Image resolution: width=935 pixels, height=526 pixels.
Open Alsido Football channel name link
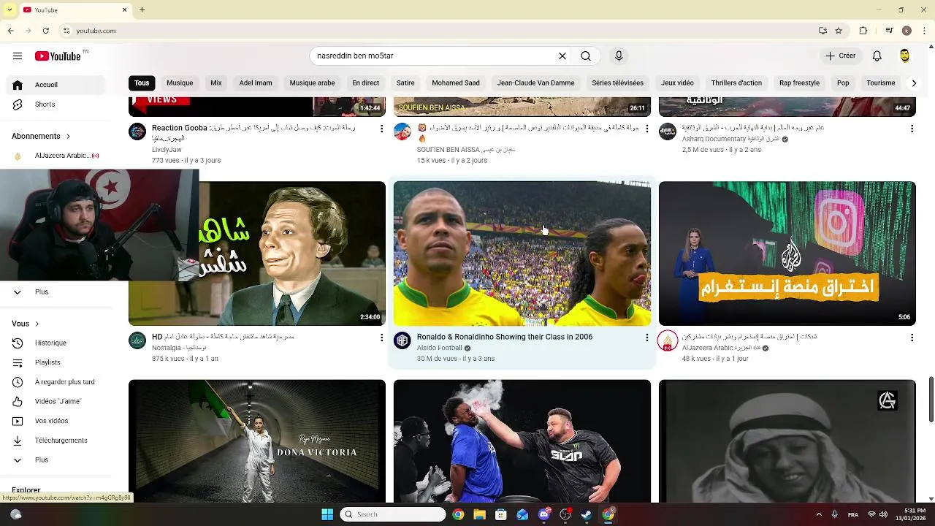pos(439,348)
